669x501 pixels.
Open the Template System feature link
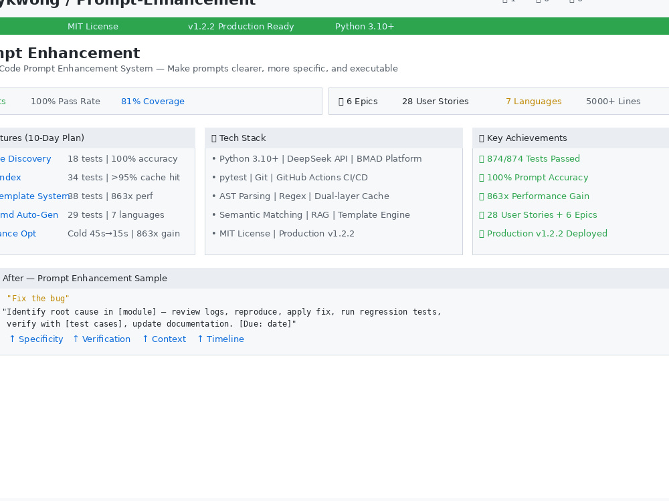(34, 196)
